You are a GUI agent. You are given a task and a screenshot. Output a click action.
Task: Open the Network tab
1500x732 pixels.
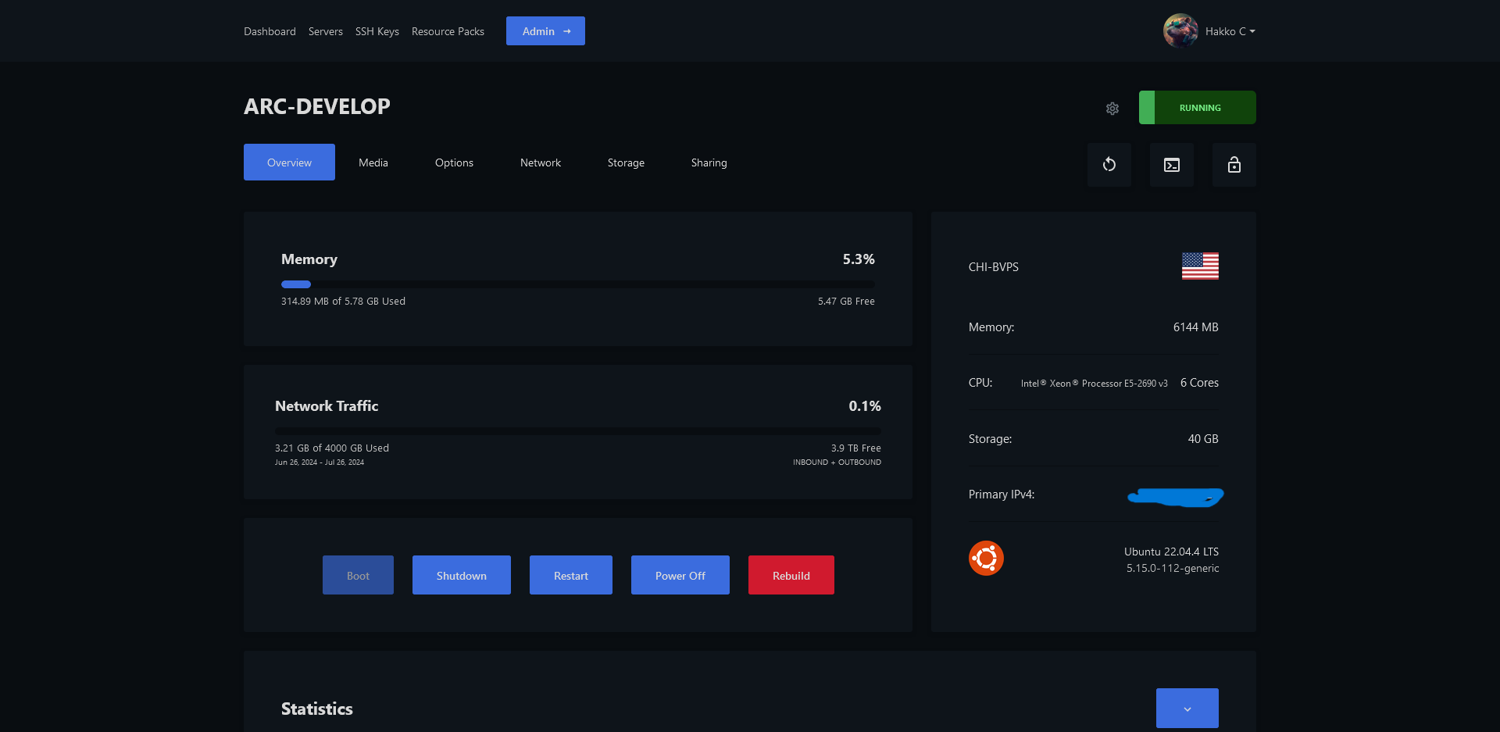tap(540, 162)
